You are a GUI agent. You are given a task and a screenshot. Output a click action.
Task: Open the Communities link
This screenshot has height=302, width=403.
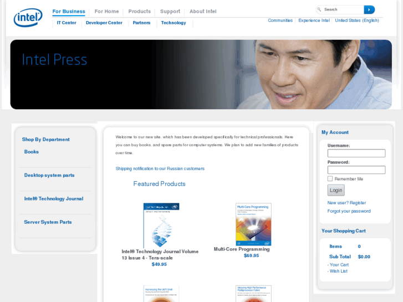coord(280,21)
